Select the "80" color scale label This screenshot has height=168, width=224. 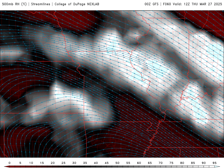pos(182,163)
